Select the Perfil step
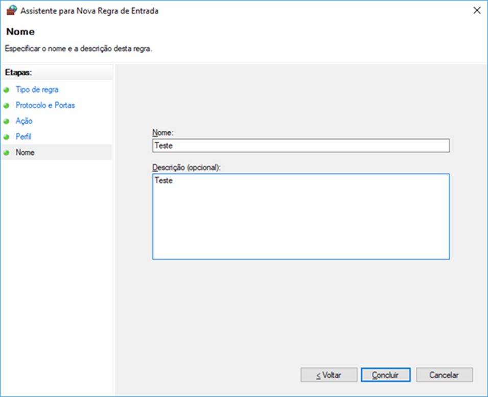 (24, 136)
